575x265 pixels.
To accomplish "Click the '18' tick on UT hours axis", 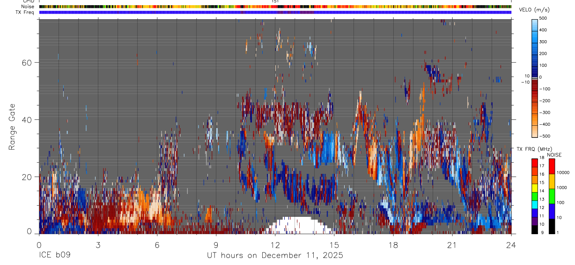I will 393,244.
